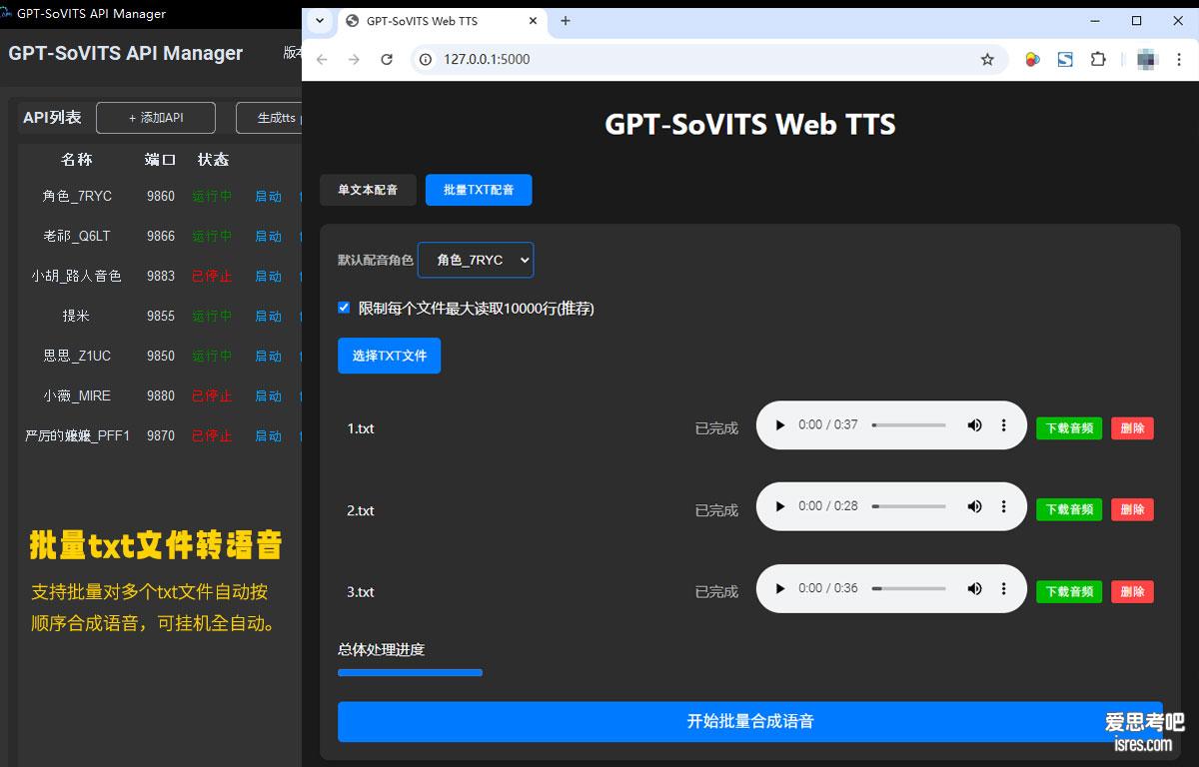The height and width of the screenshot is (767, 1199).
Task: Start the 提米 API via 启动
Action: click(268, 317)
